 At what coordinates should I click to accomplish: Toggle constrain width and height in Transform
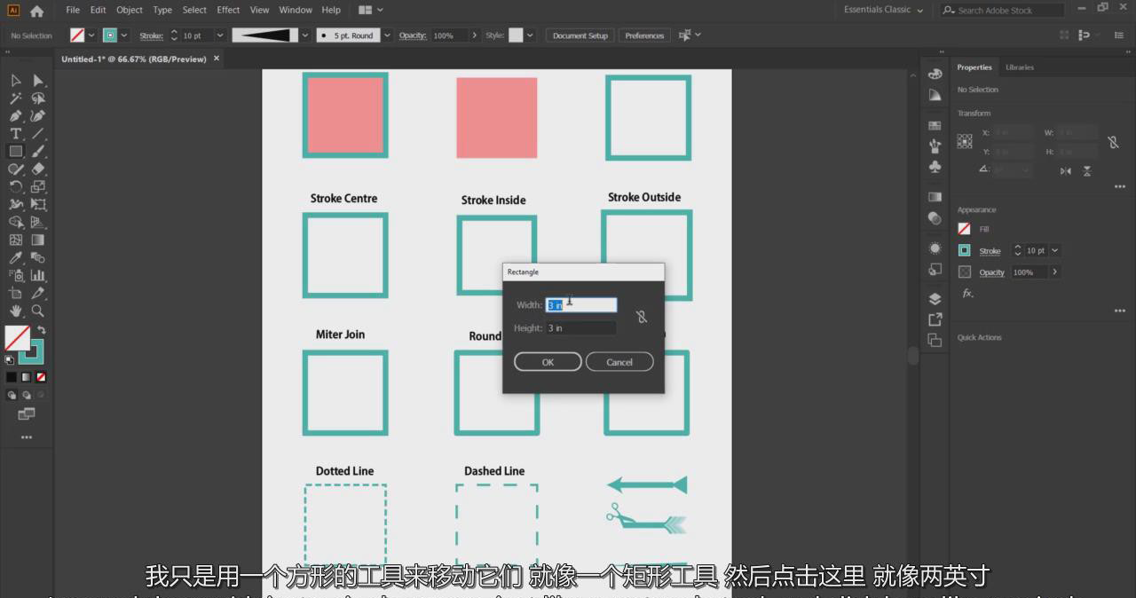coord(1113,142)
